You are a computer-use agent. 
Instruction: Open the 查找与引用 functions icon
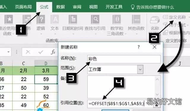(x=95, y=19)
